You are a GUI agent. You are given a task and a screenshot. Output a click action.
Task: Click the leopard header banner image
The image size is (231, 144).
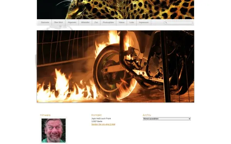115,10
